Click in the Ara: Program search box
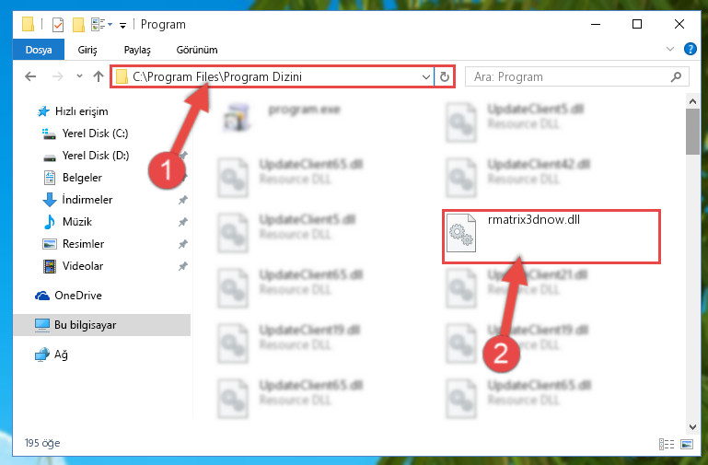The image size is (708, 465). point(569,76)
